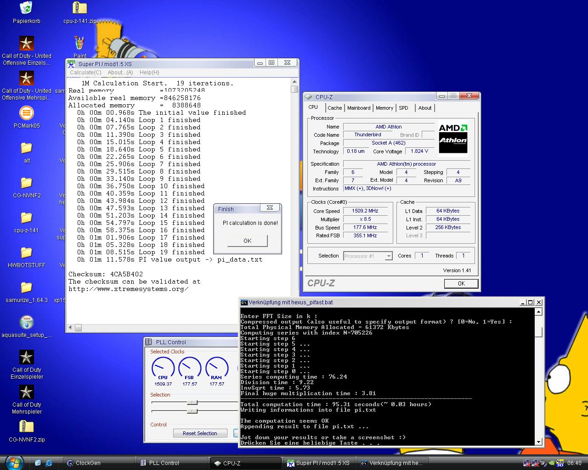
Task: Open the Help(H) menu in Super PI
Action: coord(149,73)
